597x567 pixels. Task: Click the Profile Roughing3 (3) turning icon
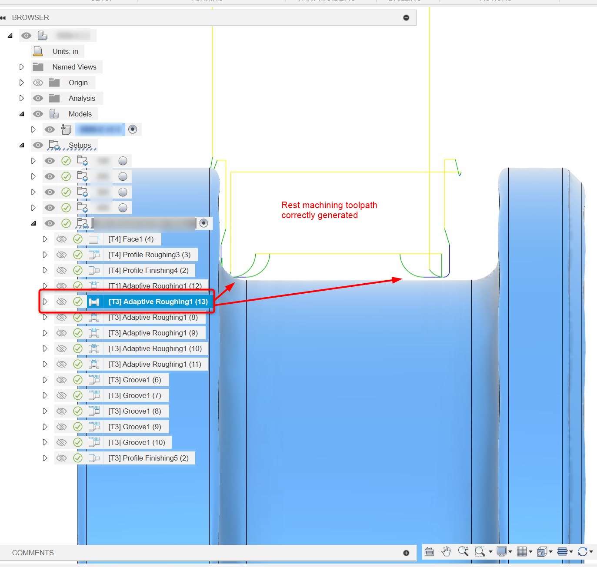(94, 255)
